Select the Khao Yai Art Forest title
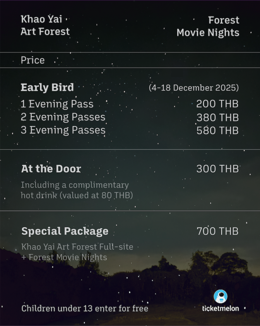Viewport: 260px width, 326px height. 45,25
